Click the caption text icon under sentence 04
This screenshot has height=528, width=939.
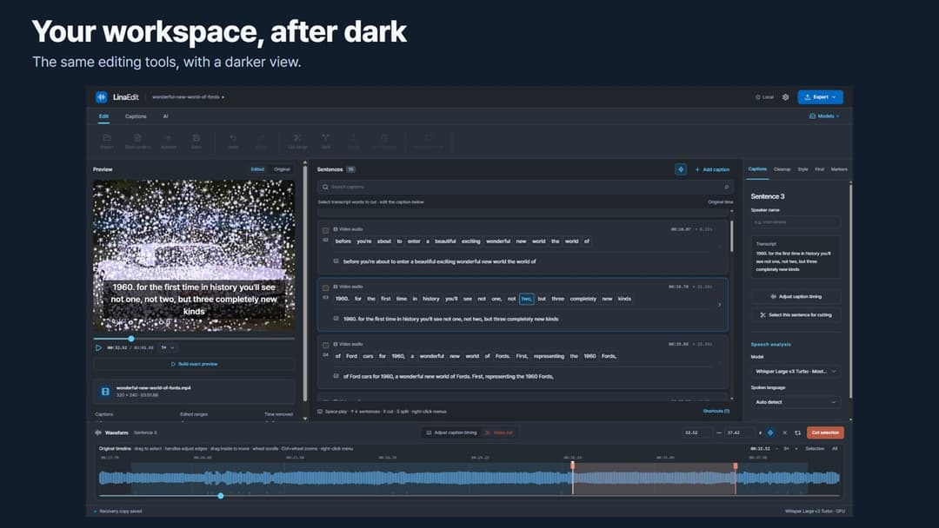pos(336,376)
